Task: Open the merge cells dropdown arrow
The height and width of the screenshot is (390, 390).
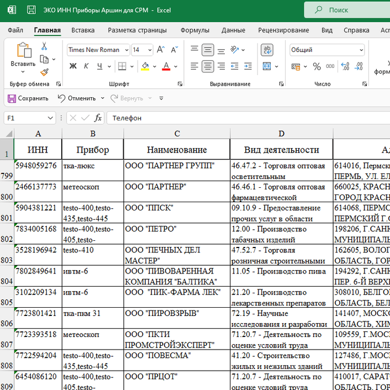Action: click(276, 66)
